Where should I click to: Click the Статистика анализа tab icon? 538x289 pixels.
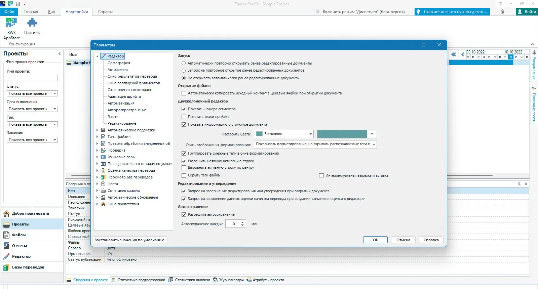171,280
